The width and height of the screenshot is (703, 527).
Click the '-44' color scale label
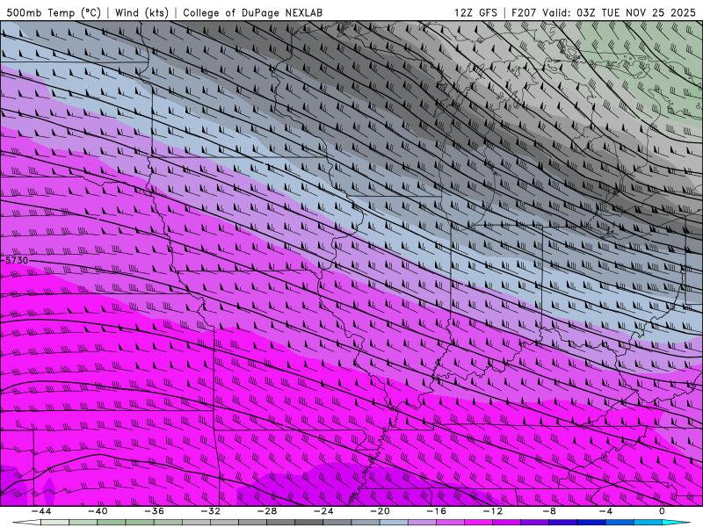[x=41, y=511]
